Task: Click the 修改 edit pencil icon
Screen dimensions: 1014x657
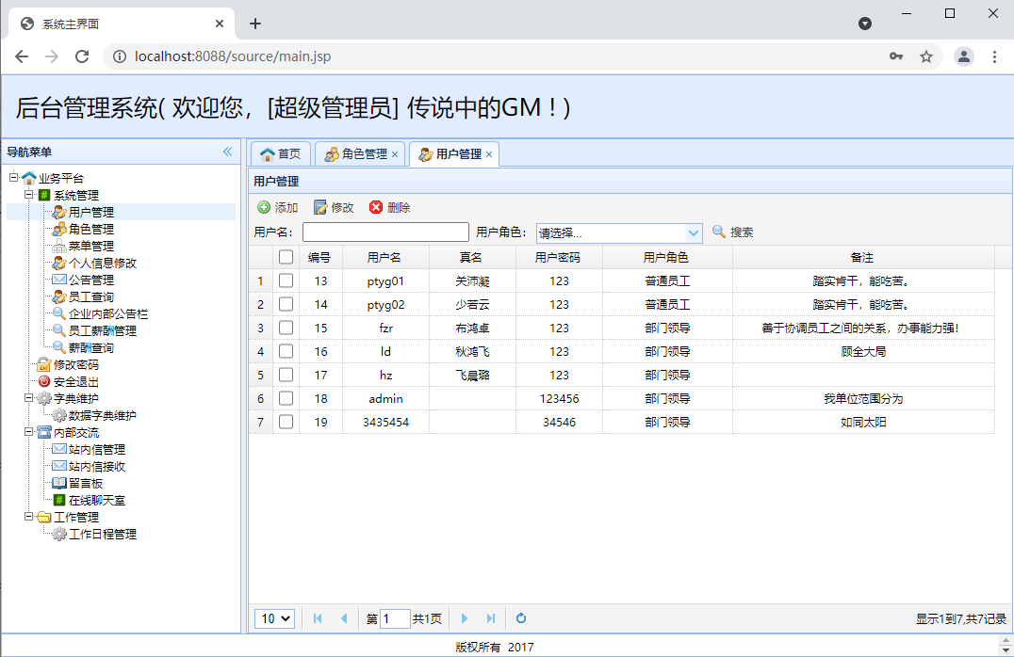Action: point(320,207)
